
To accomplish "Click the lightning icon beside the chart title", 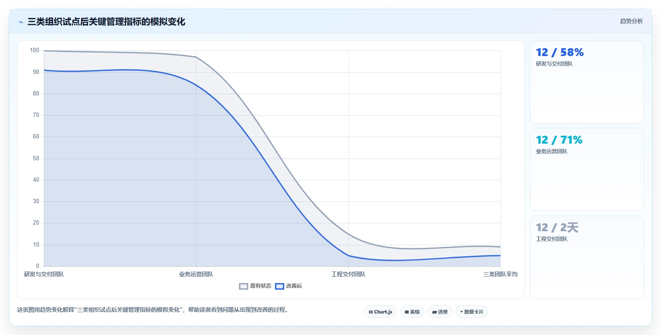I will point(21,22).
